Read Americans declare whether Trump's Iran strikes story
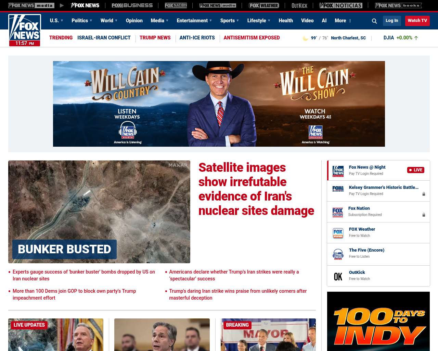This screenshot has width=438, height=351. [234, 275]
